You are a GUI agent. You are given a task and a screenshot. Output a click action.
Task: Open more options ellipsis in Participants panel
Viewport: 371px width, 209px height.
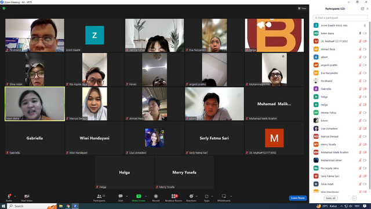point(354,198)
